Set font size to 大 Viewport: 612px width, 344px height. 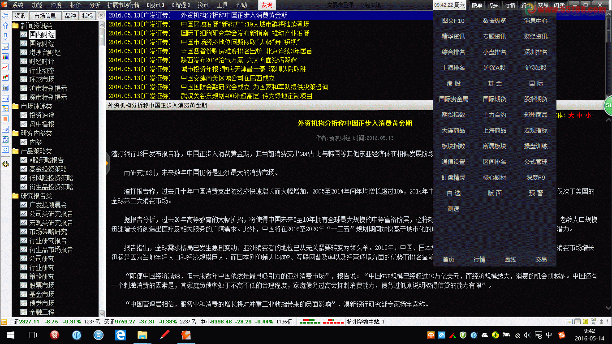[x=571, y=115]
